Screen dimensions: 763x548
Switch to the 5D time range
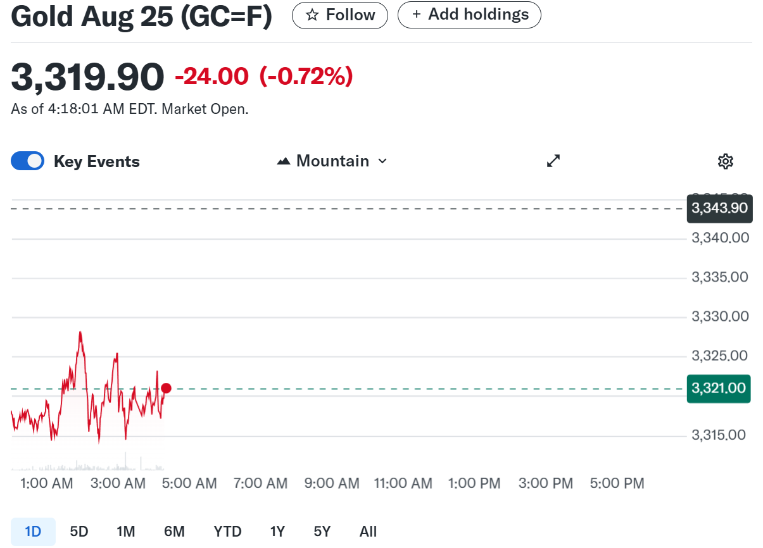pyautogui.click(x=79, y=532)
